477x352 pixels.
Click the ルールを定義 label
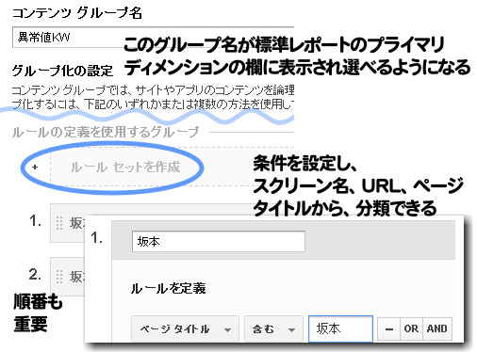168,288
